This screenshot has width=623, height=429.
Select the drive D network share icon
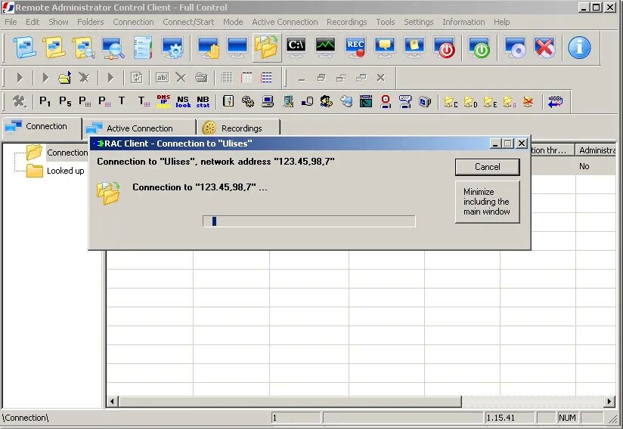(470, 103)
